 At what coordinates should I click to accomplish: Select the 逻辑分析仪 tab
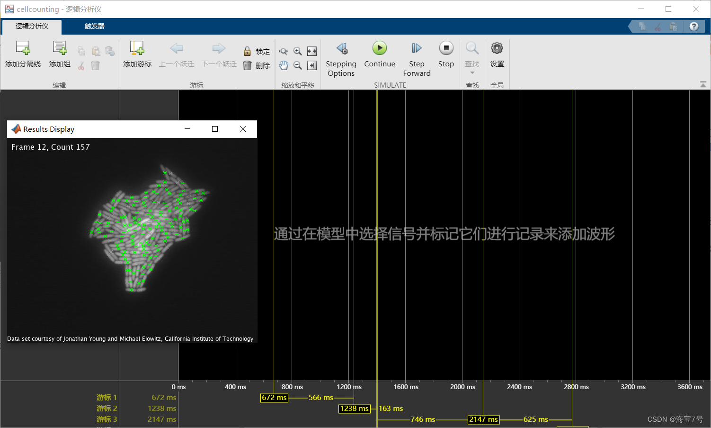coord(32,27)
